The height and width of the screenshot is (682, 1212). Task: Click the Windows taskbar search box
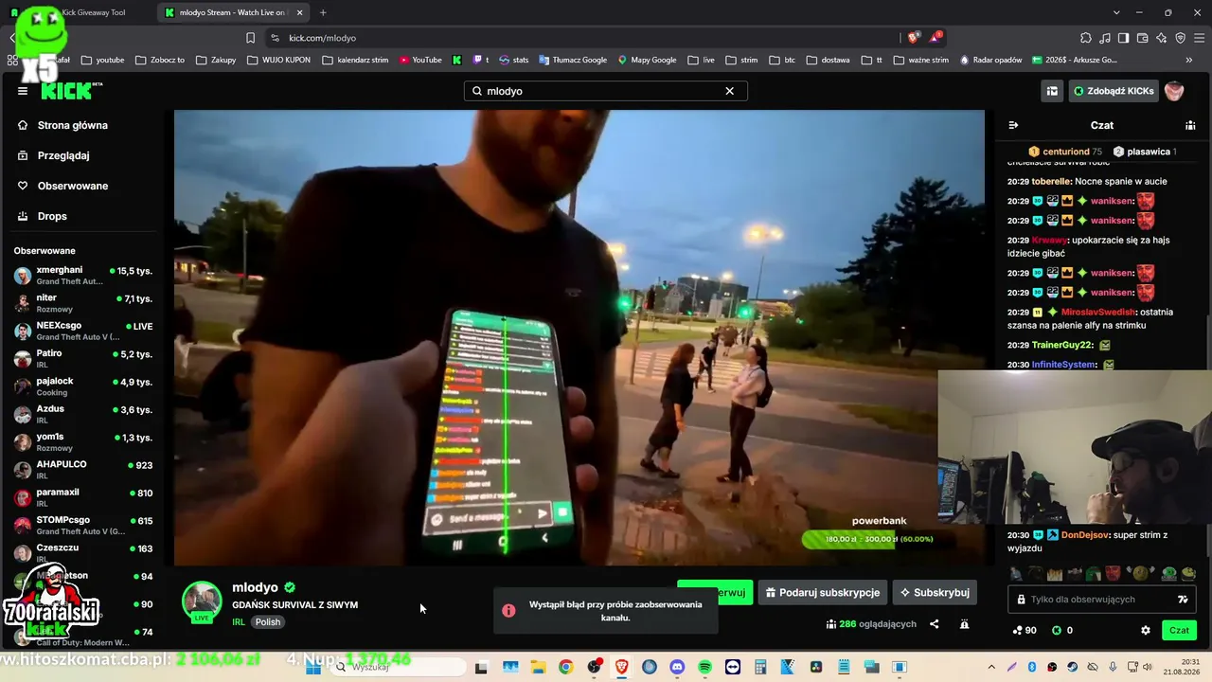[x=398, y=667]
